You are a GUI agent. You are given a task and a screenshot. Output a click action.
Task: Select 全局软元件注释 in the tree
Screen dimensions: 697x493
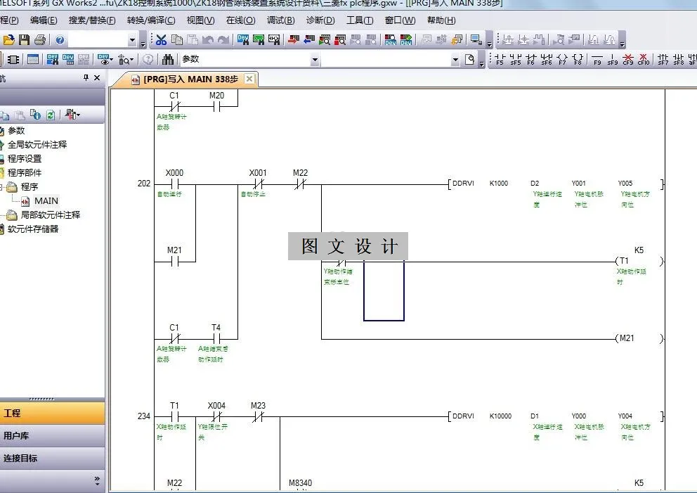coord(37,145)
